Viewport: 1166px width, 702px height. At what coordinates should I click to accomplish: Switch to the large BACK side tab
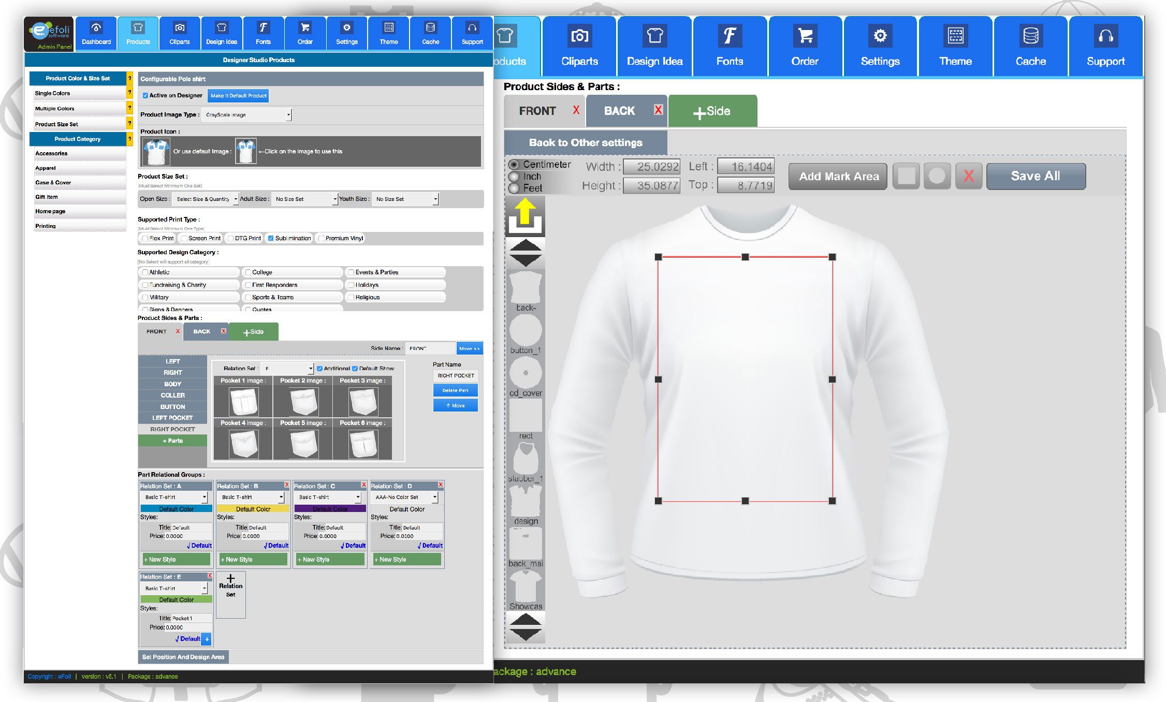619,111
